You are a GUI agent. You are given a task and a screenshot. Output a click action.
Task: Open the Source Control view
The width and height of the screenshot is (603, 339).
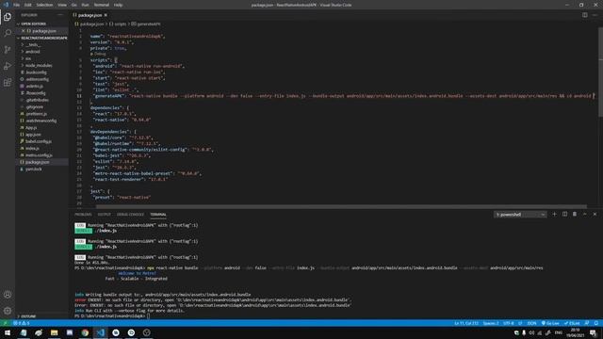8,50
